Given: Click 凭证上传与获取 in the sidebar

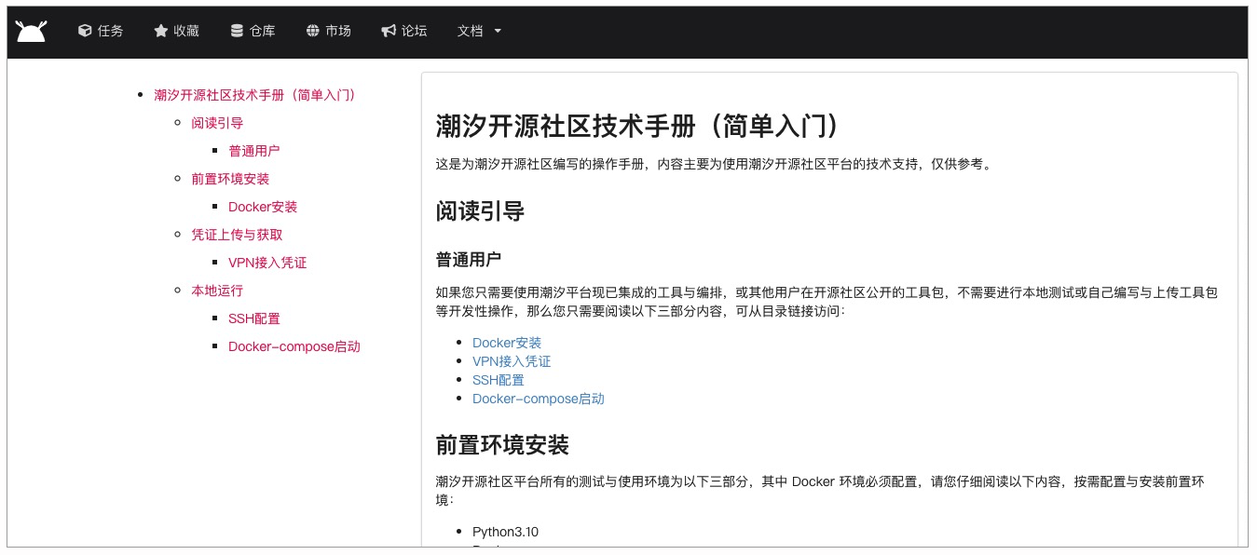Looking at the screenshot, I should tap(238, 234).
